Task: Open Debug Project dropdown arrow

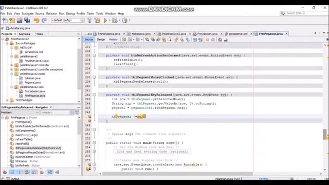Action: point(120,21)
